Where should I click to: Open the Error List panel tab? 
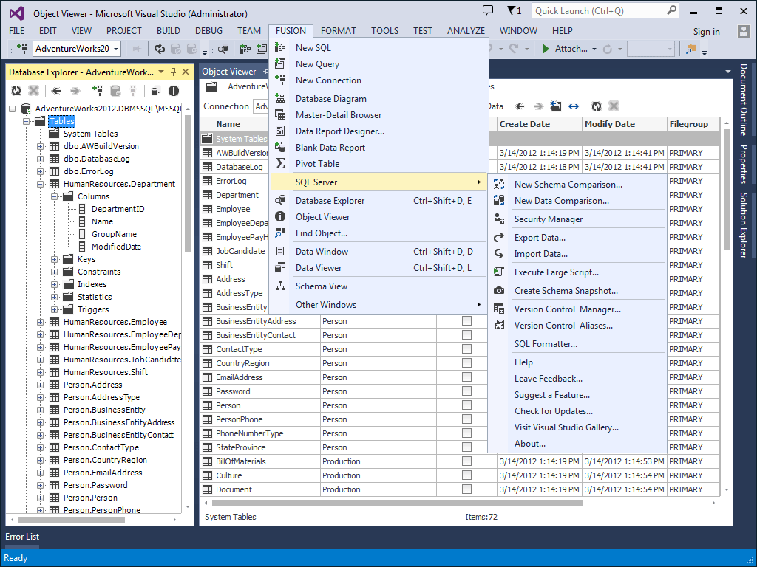[22, 537]
